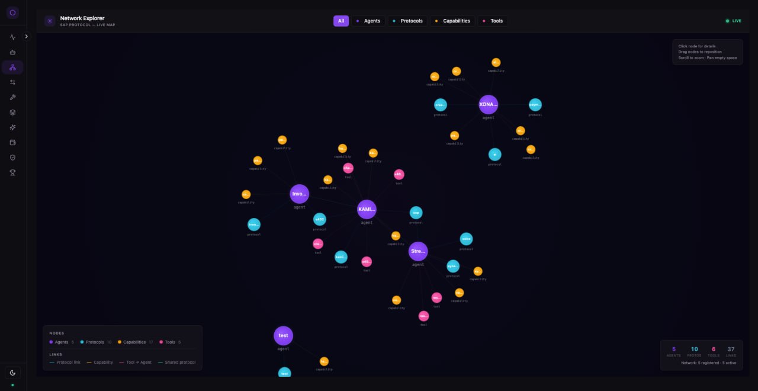The image size is (758, 391).
Task: Expand the sidebar using the chevron arrow
Action: click(x=26, y=36)
